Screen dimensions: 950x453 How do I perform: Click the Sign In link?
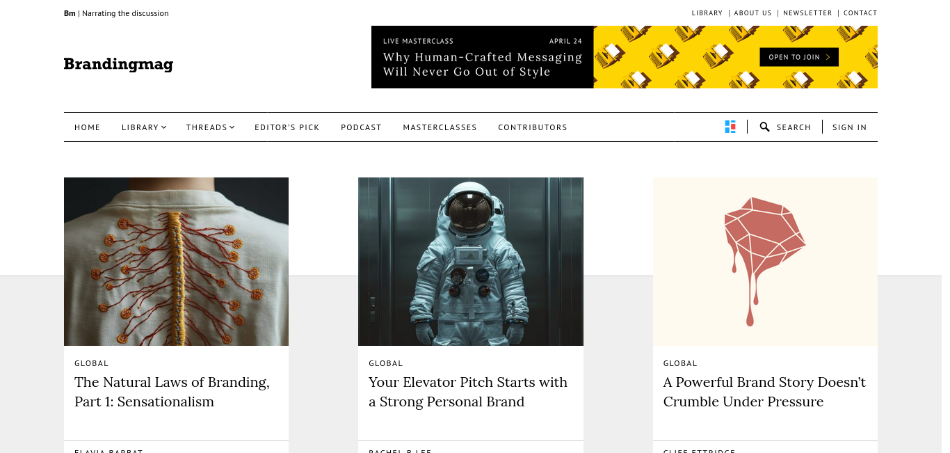point(849,127)
